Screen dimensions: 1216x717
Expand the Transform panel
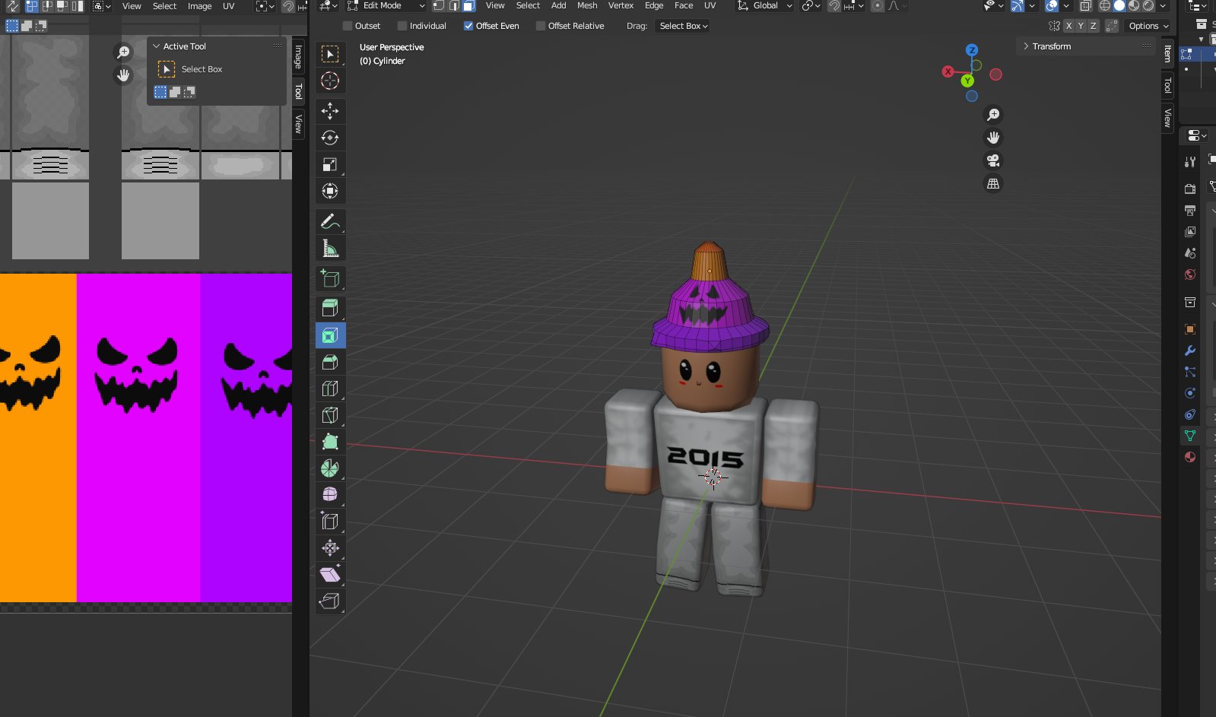click(1086, 46)
